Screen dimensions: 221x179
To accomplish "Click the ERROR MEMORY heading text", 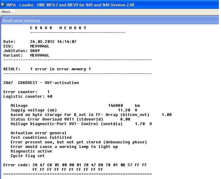I will tap(58, 28).
